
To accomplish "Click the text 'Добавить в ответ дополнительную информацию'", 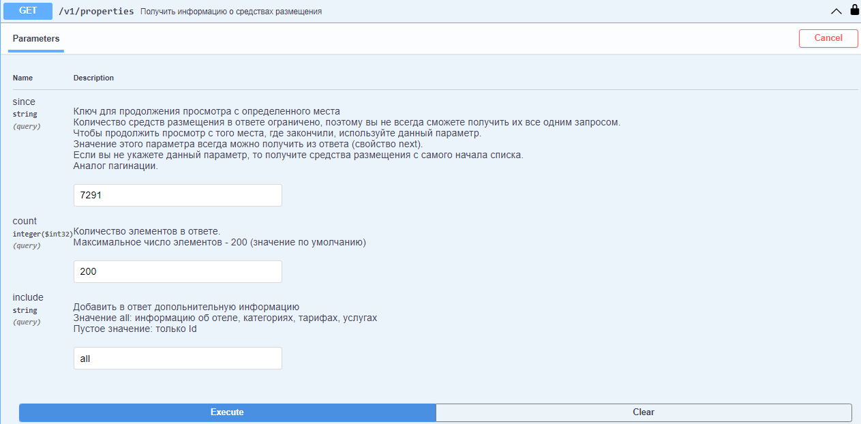I will click(186, 307).
